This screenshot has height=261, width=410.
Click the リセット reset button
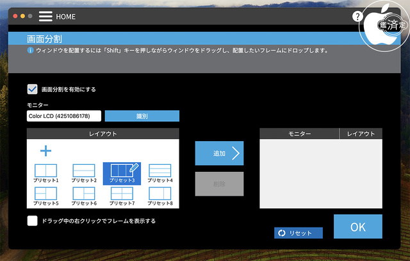pos(299,233)
